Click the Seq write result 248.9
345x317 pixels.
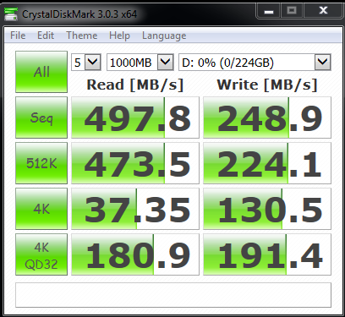[x=267, y=118]
